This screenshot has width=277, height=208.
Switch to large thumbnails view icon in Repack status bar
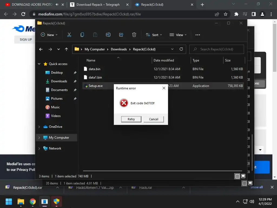(x=243, y=176)
